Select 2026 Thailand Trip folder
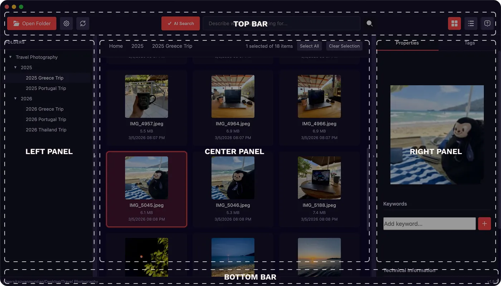Viewport: 501px width, 286px height. pyautogui.click(x=46, y=130)
